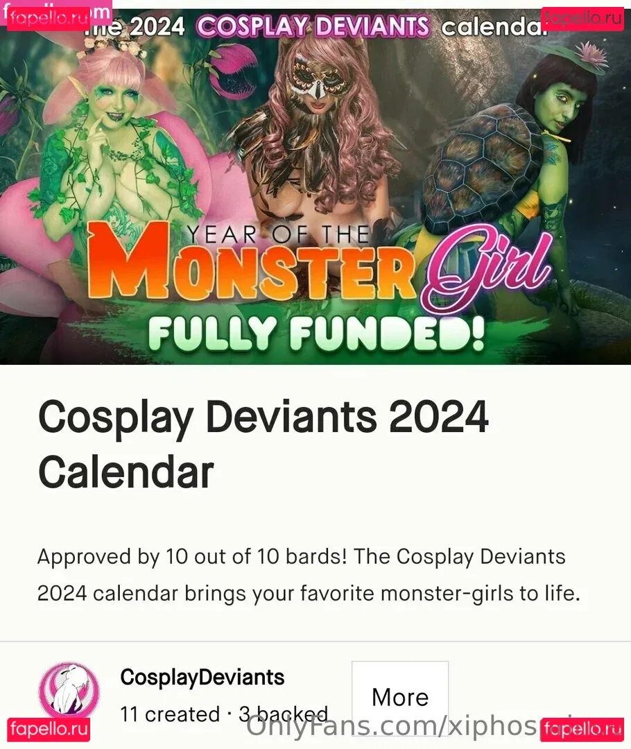Click the pink COSPLAY DEVIANTS banner heading
The height and width of the screenshot is (749, 631).
[x=313, y=26]
